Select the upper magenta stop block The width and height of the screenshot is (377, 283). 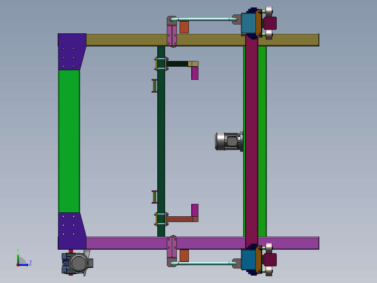click(x=195, y=73)
